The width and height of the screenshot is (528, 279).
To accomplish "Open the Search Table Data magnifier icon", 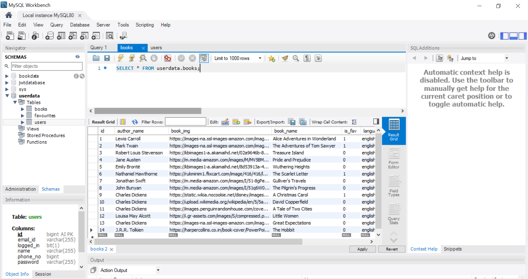I will (110, 36).
